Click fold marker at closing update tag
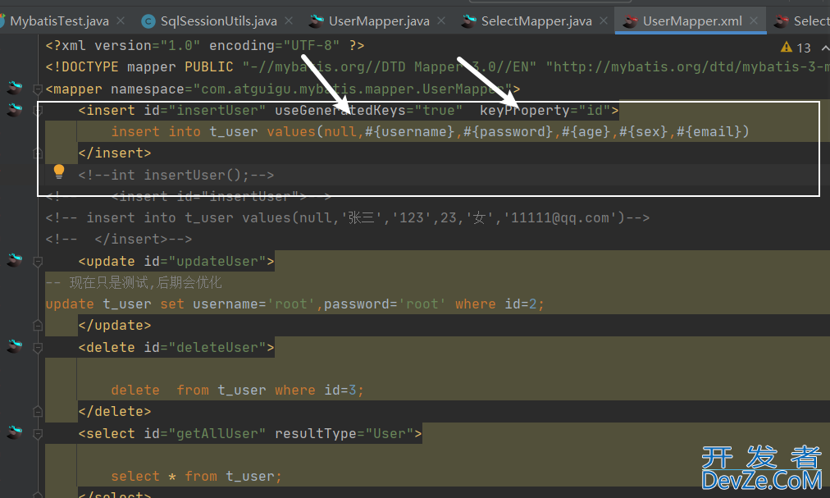 [38, 325]
